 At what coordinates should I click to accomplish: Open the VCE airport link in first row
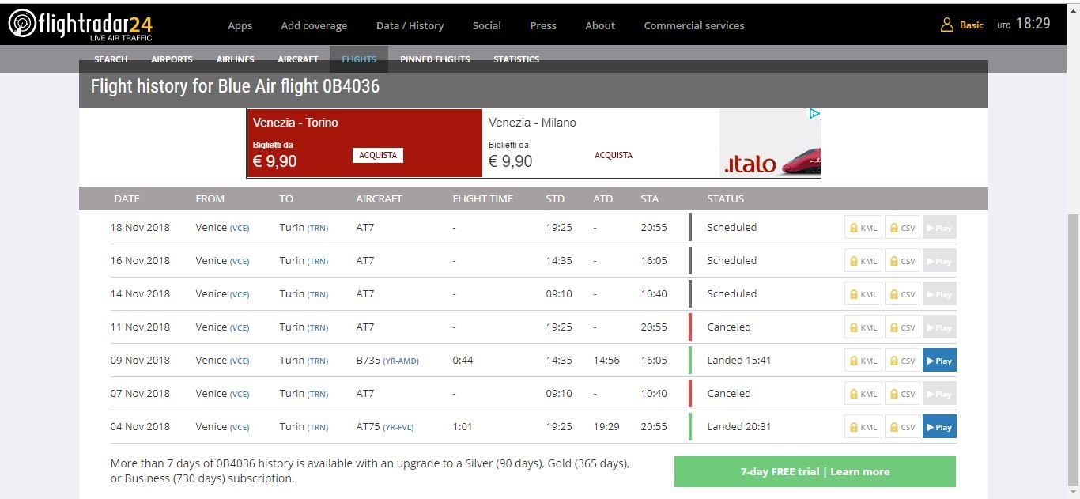239,229
